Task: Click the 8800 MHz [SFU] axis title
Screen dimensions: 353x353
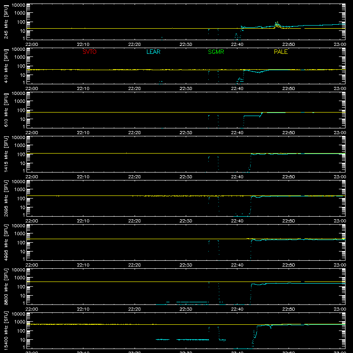Action: pos(6,286)
